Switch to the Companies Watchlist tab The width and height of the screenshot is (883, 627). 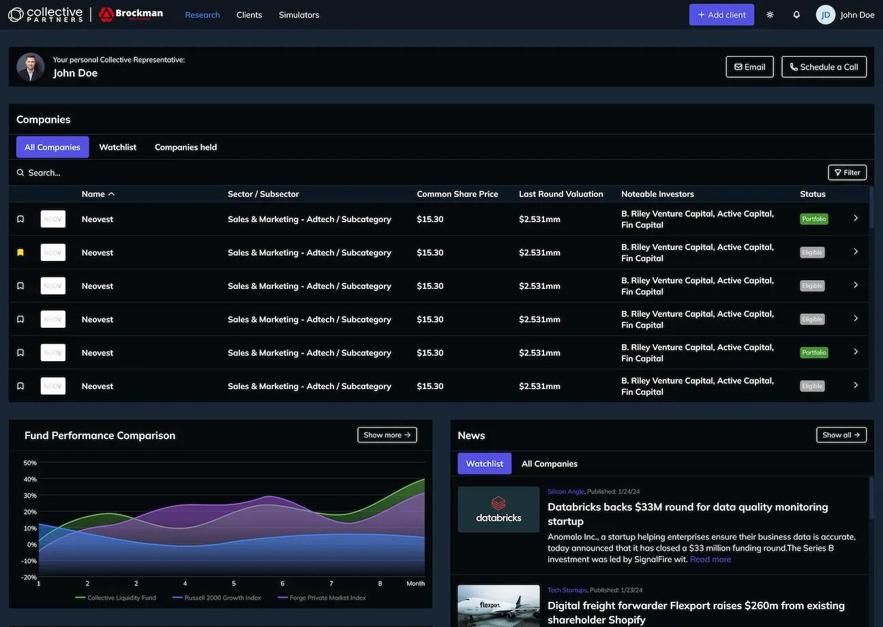(x=118, y=147)
